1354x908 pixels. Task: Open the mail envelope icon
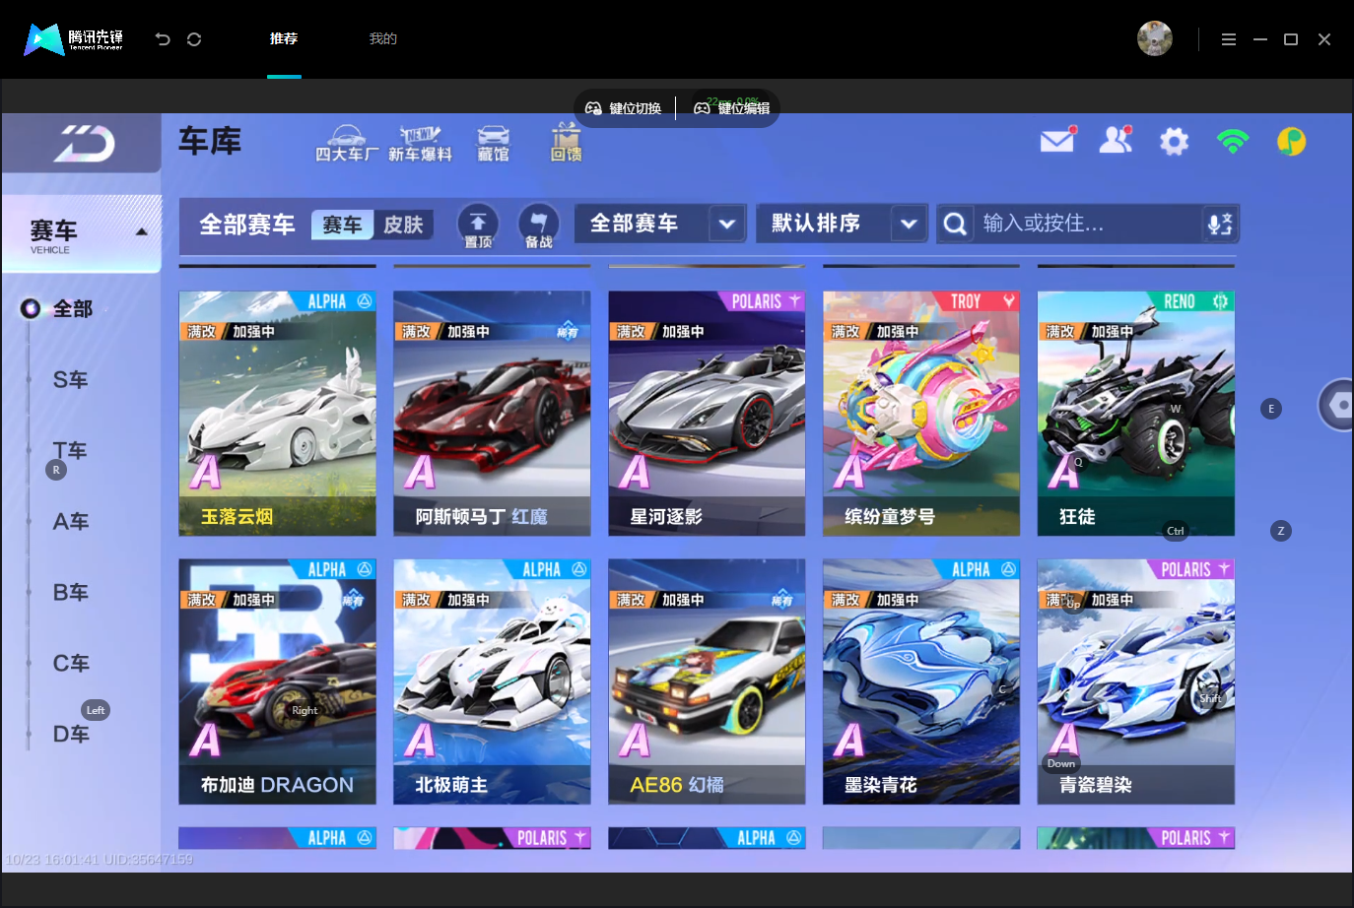coord(1057,141)
